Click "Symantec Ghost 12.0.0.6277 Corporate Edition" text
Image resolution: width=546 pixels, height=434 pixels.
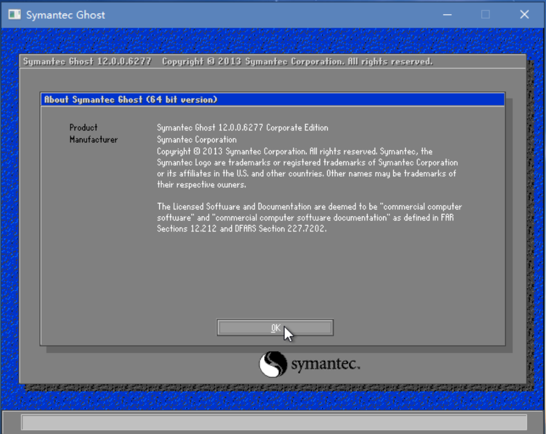click(x=242, y=128)
